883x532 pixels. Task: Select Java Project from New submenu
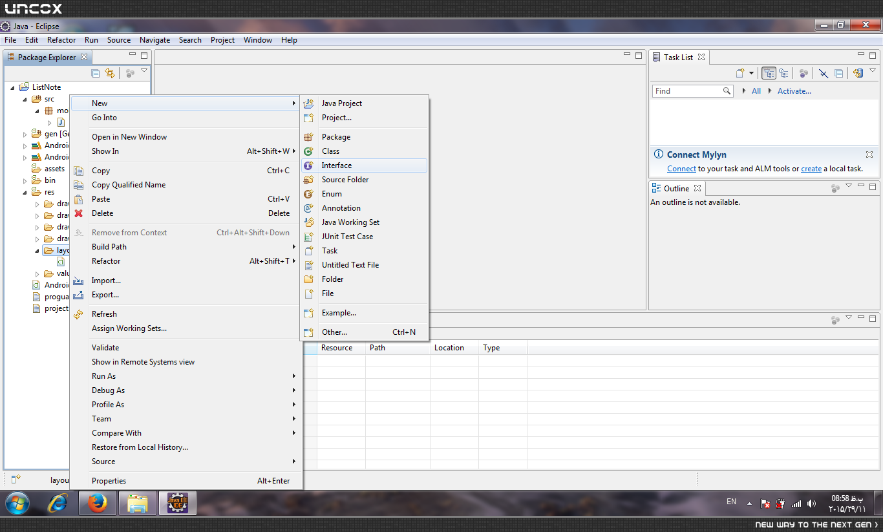(x=364, y=103)
